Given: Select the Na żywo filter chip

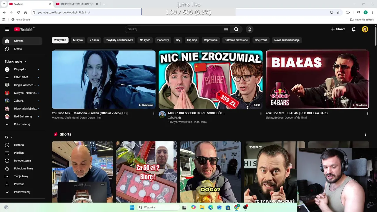Looking at the screenshot, I should [x=145, y=40].
